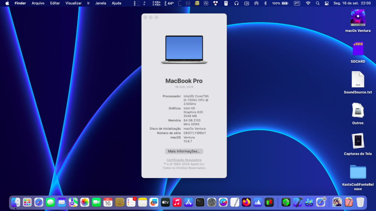Image resolution: width=376 pixels, height=211 pixels.
Task: Open the Ir menu
Action: [88, 3]
